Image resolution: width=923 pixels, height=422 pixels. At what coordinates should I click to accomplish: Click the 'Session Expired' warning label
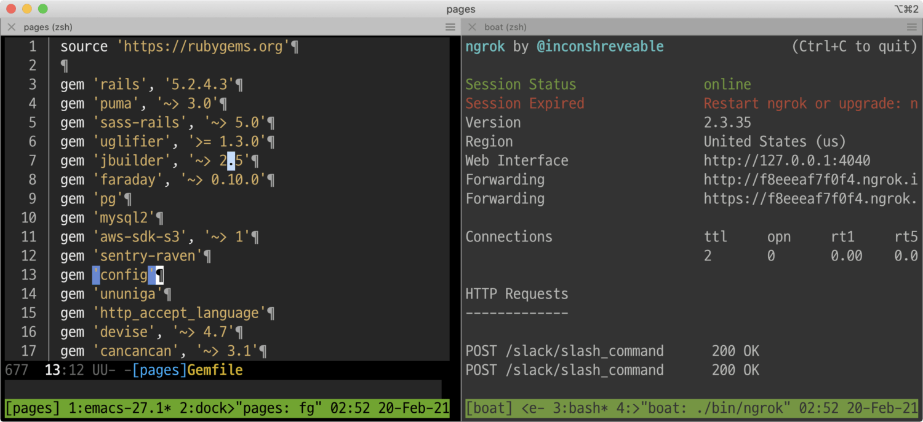(525, 104)
